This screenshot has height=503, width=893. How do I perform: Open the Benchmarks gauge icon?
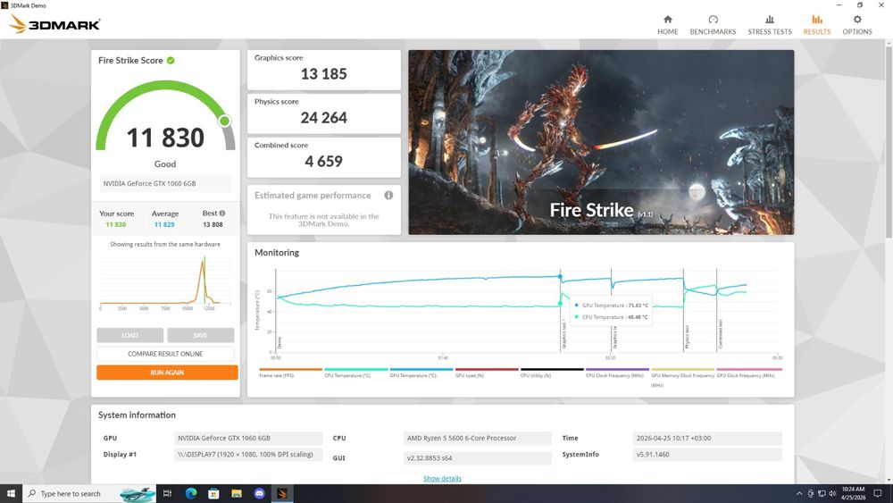click(x=713, y=20)
